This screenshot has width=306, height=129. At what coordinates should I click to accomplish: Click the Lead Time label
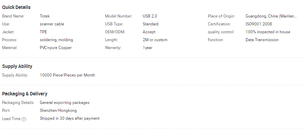[11, 119]
